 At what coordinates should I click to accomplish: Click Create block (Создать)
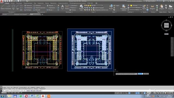tap(116, 5)
